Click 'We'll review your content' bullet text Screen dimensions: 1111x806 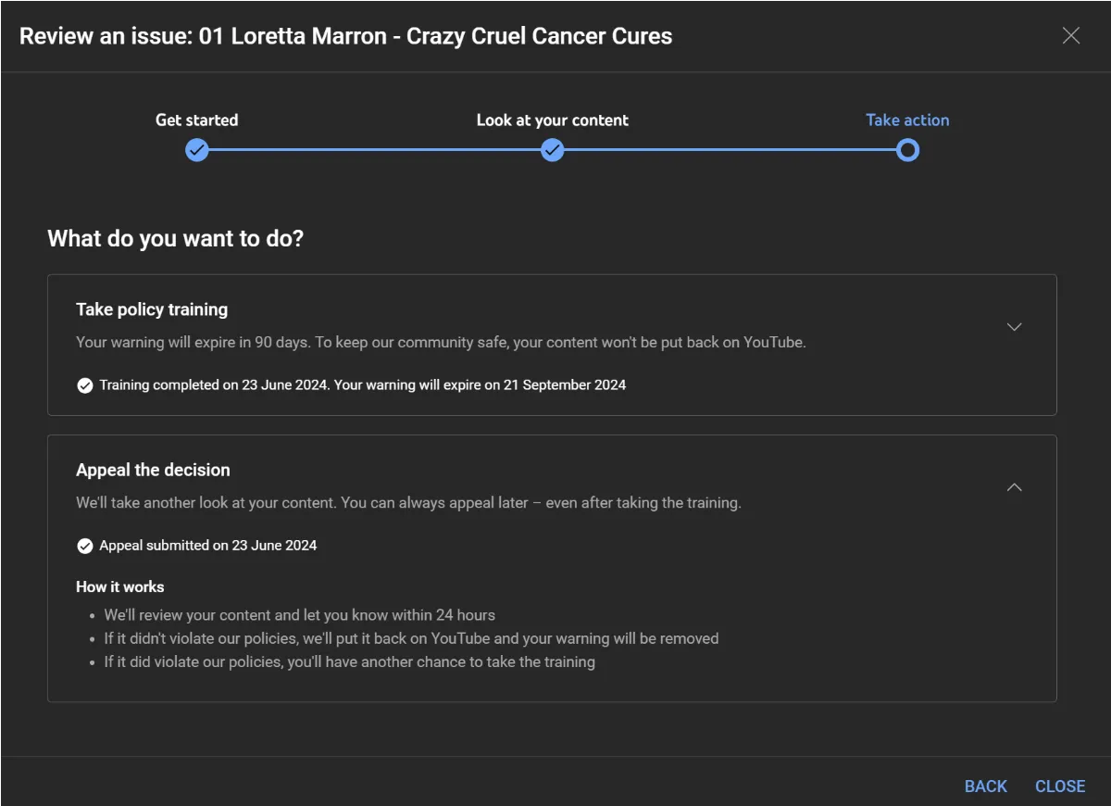pyautogui.click(x=300, y=615)
